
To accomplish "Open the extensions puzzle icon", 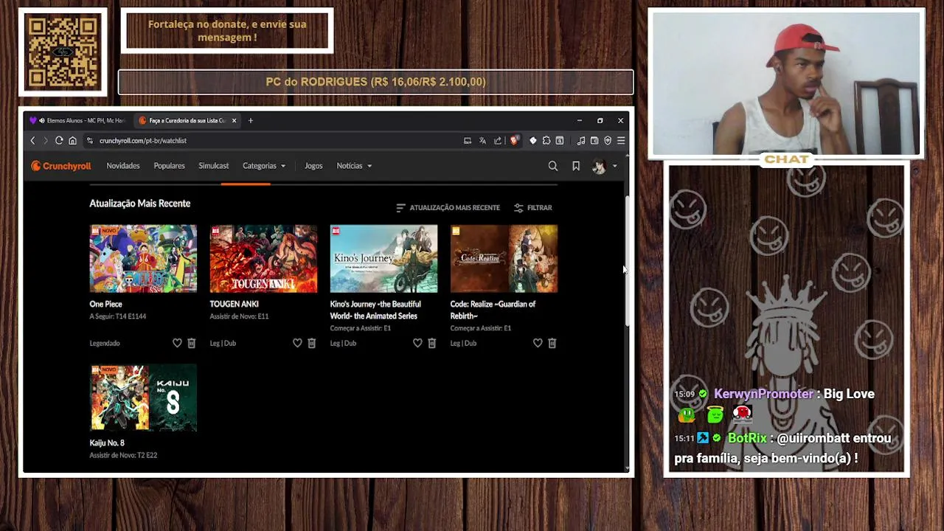I will pos(546,140).
